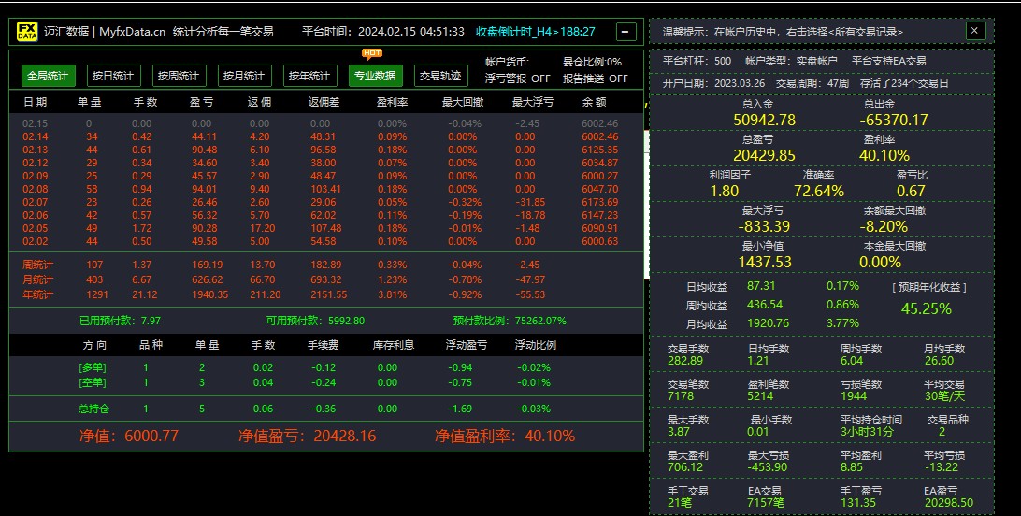Close the tips panel with the X button
The image size is (1021, 516).
pos(975,31)
